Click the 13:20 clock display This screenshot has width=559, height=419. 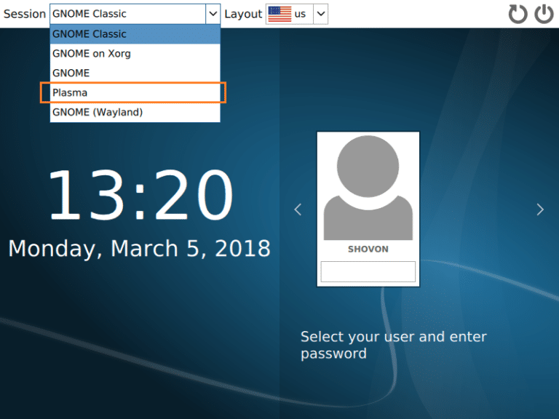pyautogui.click(x=140, y=194)
